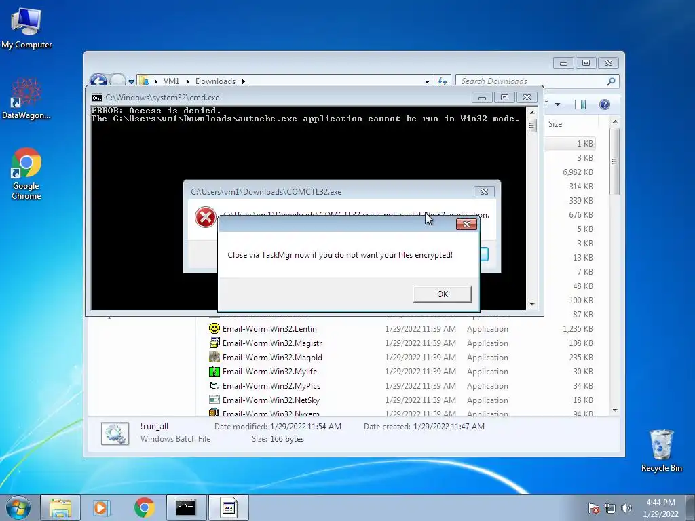695x521 pixels.
Task: Select Email-Worm.Win32.Magold file
Action: (x=272, y=357)
